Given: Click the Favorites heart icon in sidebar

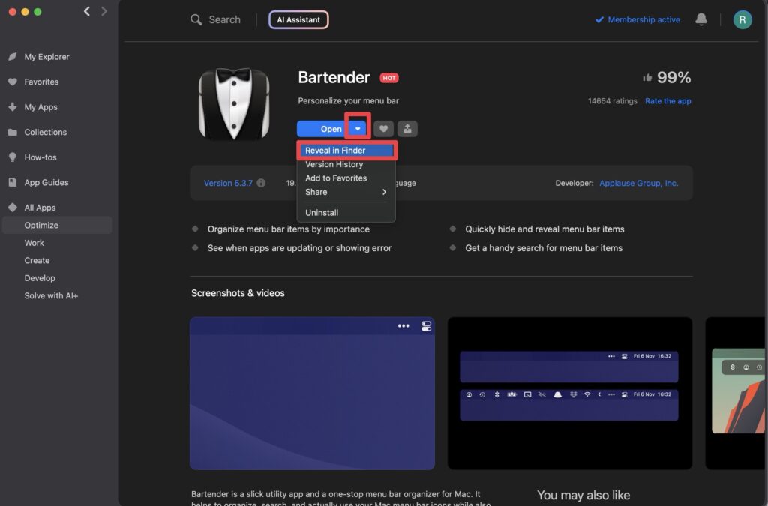Looking at the screenshot, I should (13, 82).
